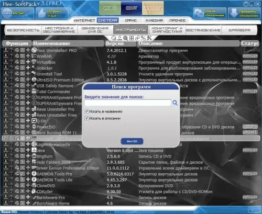Select the НАСТРОЙКА И ОБСЛУЖИВАНИЕ subcategory
Screen dimensions: 262x214
[x=59, y=30]
